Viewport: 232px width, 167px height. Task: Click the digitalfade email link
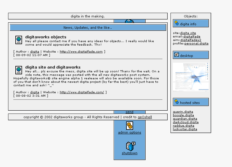click(x=192, y=37)
